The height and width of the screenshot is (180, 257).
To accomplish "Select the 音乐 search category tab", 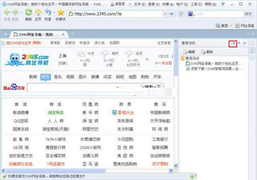I will click(58, 77).
